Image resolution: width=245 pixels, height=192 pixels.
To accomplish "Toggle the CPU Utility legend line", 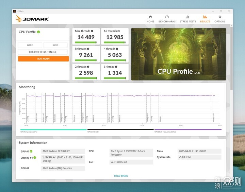I will [x=120, y=129].
